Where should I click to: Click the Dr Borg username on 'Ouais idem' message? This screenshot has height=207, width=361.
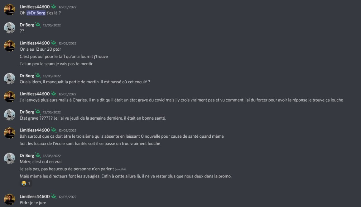click(x=27, y=75)
